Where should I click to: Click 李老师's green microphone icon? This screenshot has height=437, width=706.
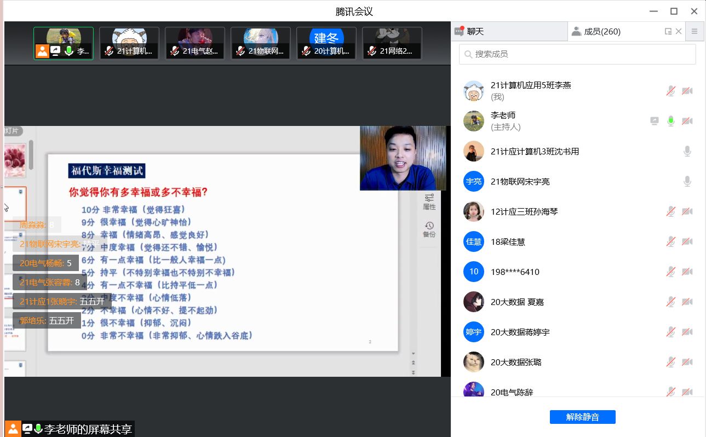coord(671,121)
